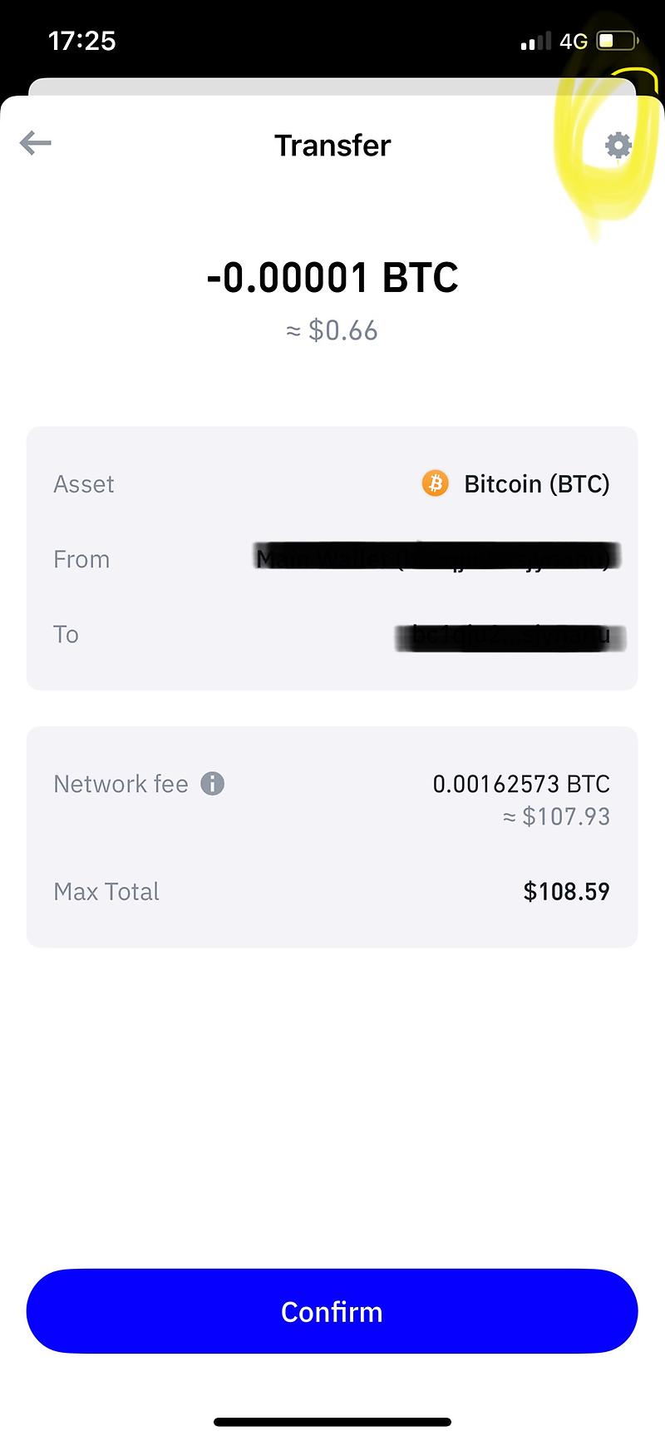Tap the 0.00162573 BTC fee amount
This screenshot has width=665, height=1441.
coord(521,784)
